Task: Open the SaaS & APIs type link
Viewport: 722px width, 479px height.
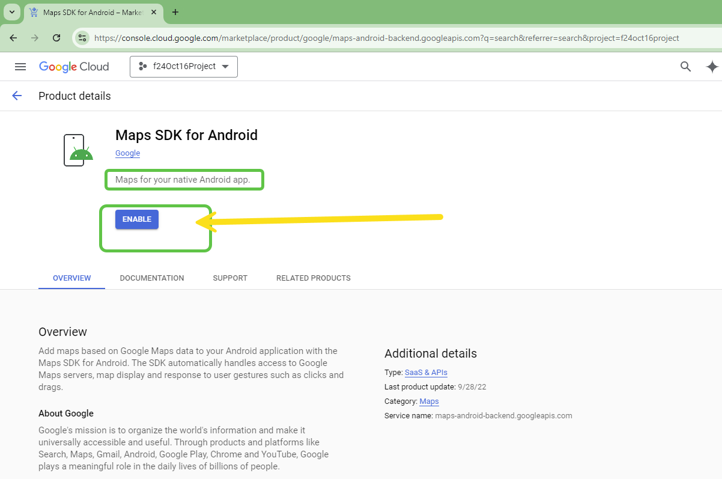Action: (x=426, y=373)
